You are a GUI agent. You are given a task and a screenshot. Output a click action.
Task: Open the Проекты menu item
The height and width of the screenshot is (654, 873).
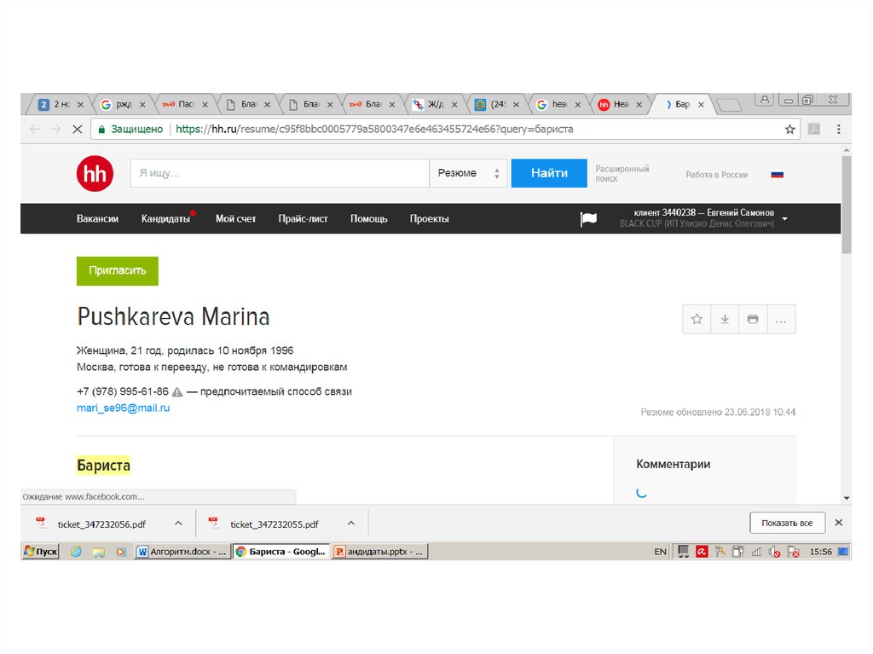[x=430, y=219]
